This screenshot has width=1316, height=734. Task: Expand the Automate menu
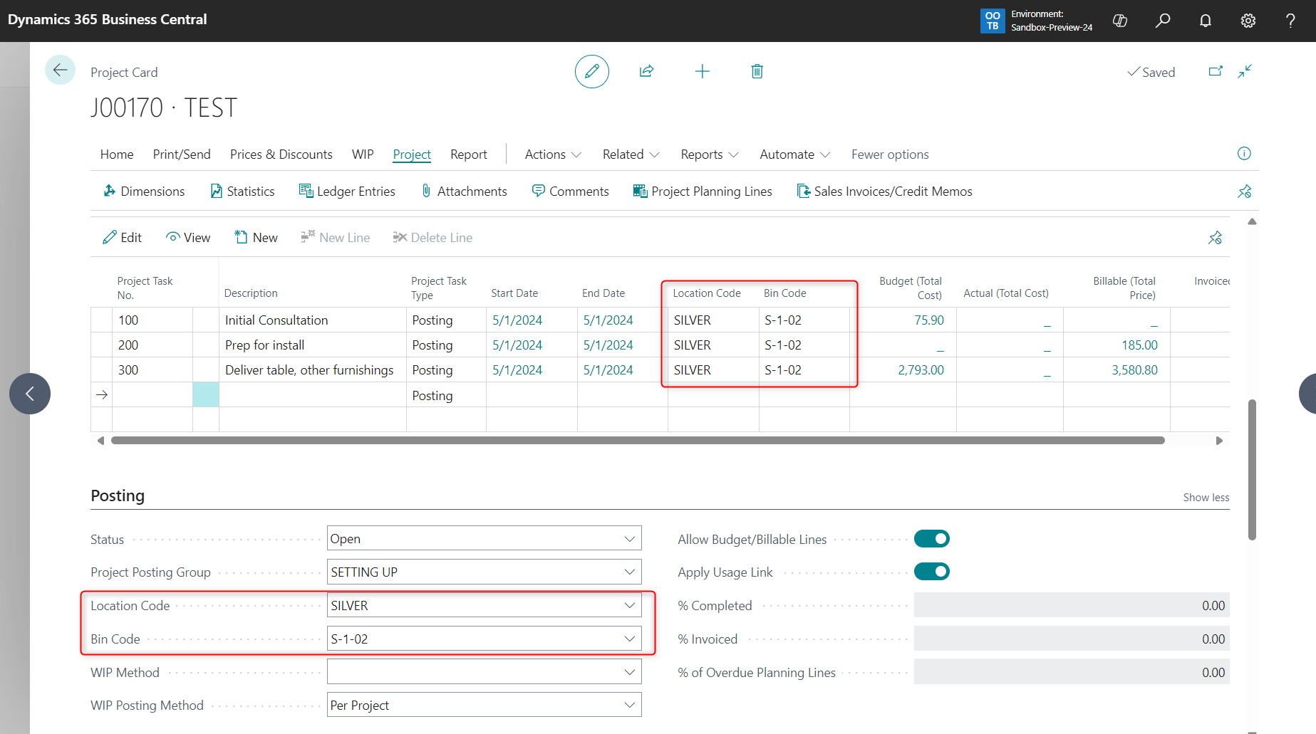tap(794, 154)
